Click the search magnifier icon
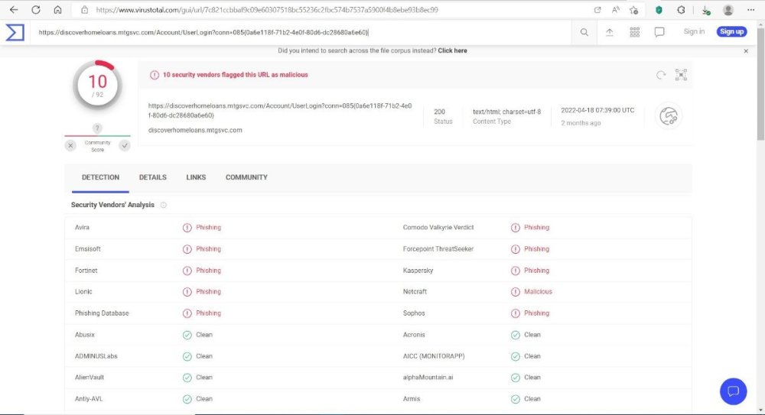765x415 pixels. pyautogui.click(x=584, y=32)
